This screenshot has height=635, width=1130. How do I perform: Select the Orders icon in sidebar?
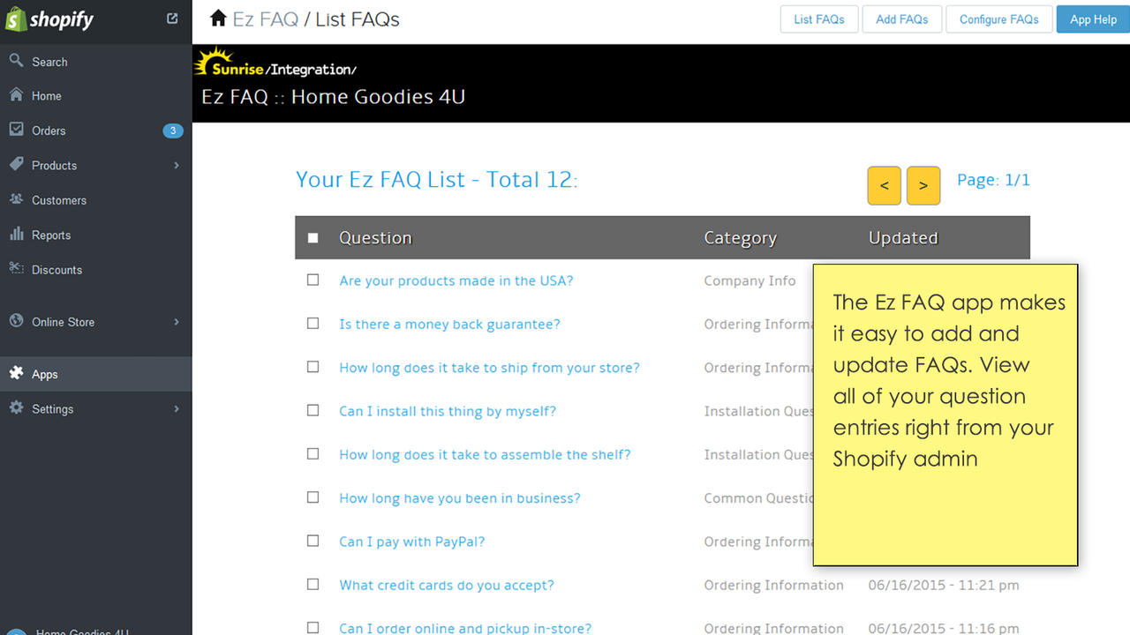[x=16, y=130]
